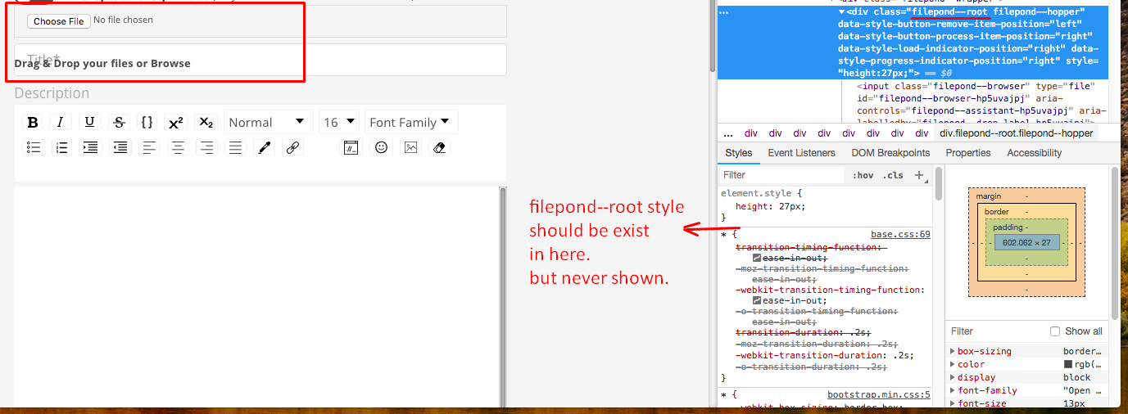The height and width of the screenshot is (414, 1128).
Task: Enable the Show all computed styles checkbox
Action: pos(1055,331)
